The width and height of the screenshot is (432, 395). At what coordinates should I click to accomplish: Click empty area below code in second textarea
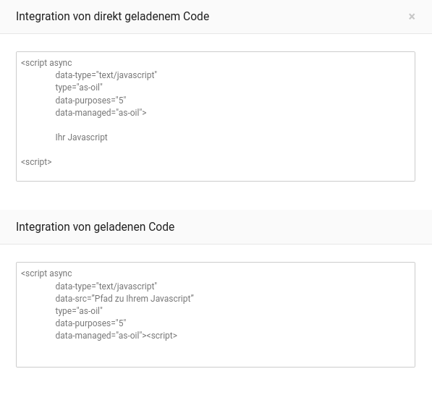coord(216,354)
